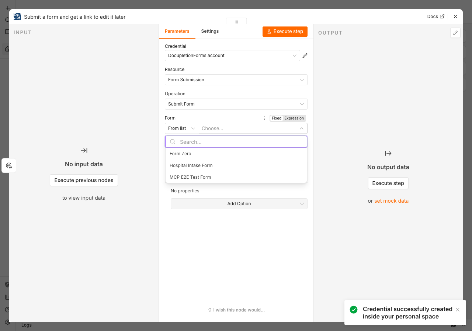The width and height of the screenshot is (472, 331).
Task: Switch Form field to Fixed mode
Action: tap(277, 118)
